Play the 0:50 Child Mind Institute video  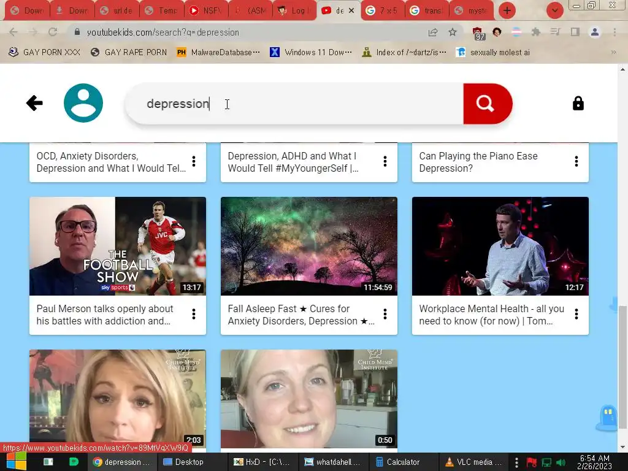pyautogui.click(x=309, y=399)
